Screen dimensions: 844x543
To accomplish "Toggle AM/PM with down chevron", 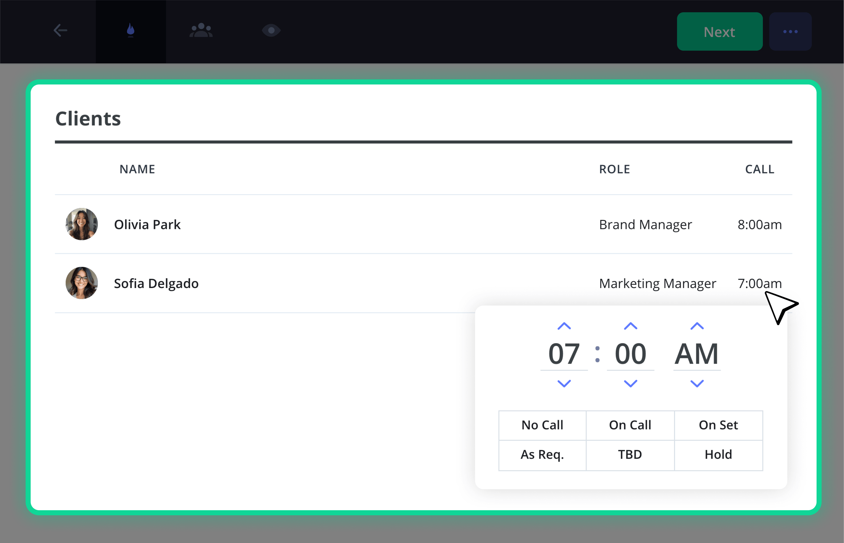I will click(x=697, y=383).
